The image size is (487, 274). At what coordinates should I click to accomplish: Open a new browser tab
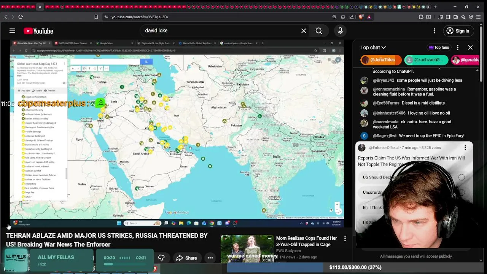pos(435,7)
